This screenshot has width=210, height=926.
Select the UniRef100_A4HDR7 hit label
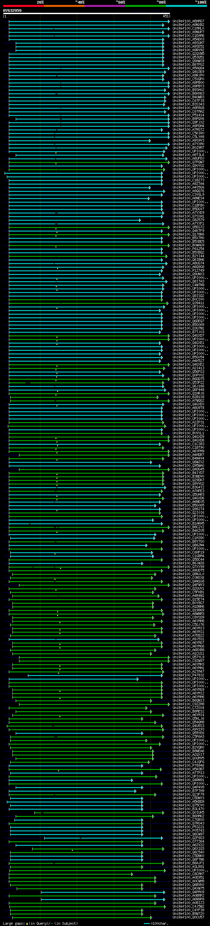tap(188, 455)
